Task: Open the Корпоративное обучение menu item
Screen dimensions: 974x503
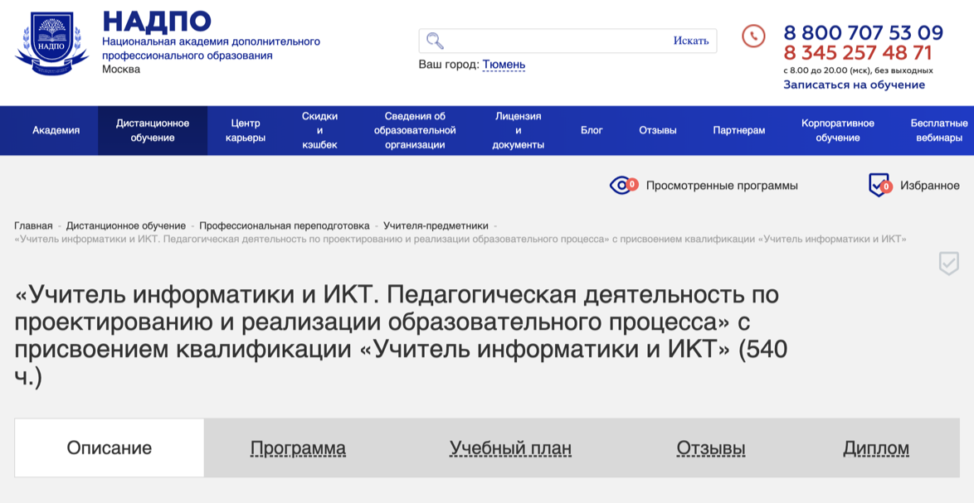Action: pyautogui.click(x=838, y=130)
